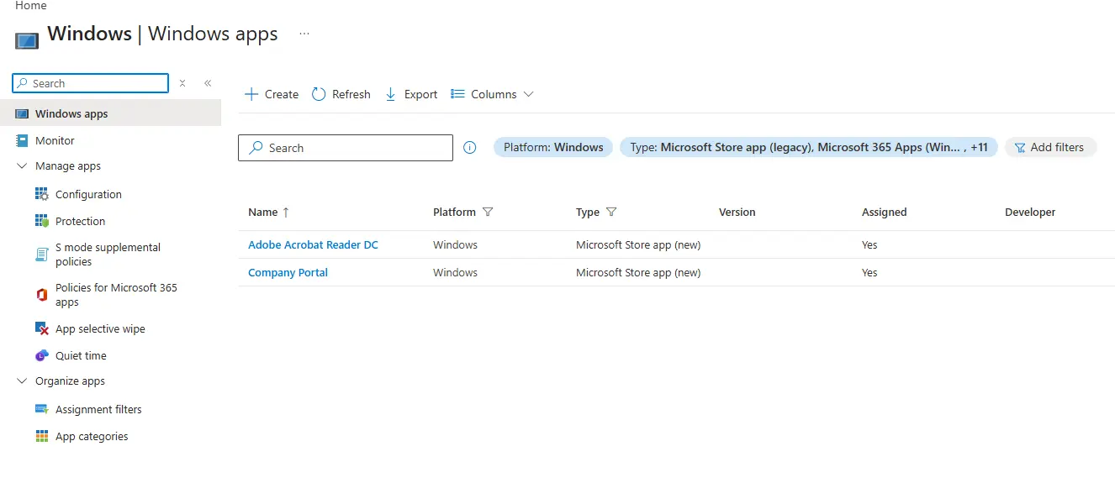Screen dimensions: 1115x483
Task: Click the Windows apps sidebar icon
Action: (22, 114)
